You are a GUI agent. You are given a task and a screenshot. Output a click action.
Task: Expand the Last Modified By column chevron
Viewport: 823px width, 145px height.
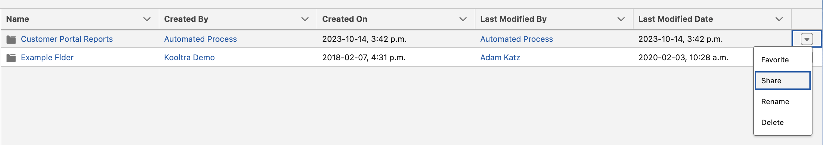click(621, 19)
